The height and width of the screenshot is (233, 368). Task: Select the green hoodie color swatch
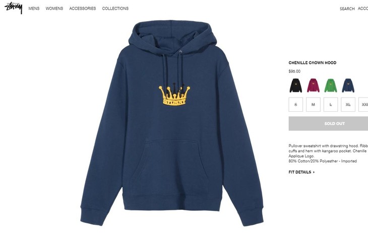331,86
